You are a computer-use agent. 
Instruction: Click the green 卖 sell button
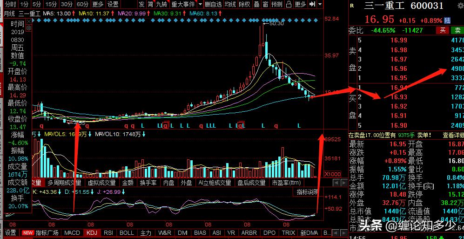(x=457, y=30)
